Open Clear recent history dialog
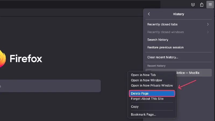215x121 pixels. tap(163, 57)
